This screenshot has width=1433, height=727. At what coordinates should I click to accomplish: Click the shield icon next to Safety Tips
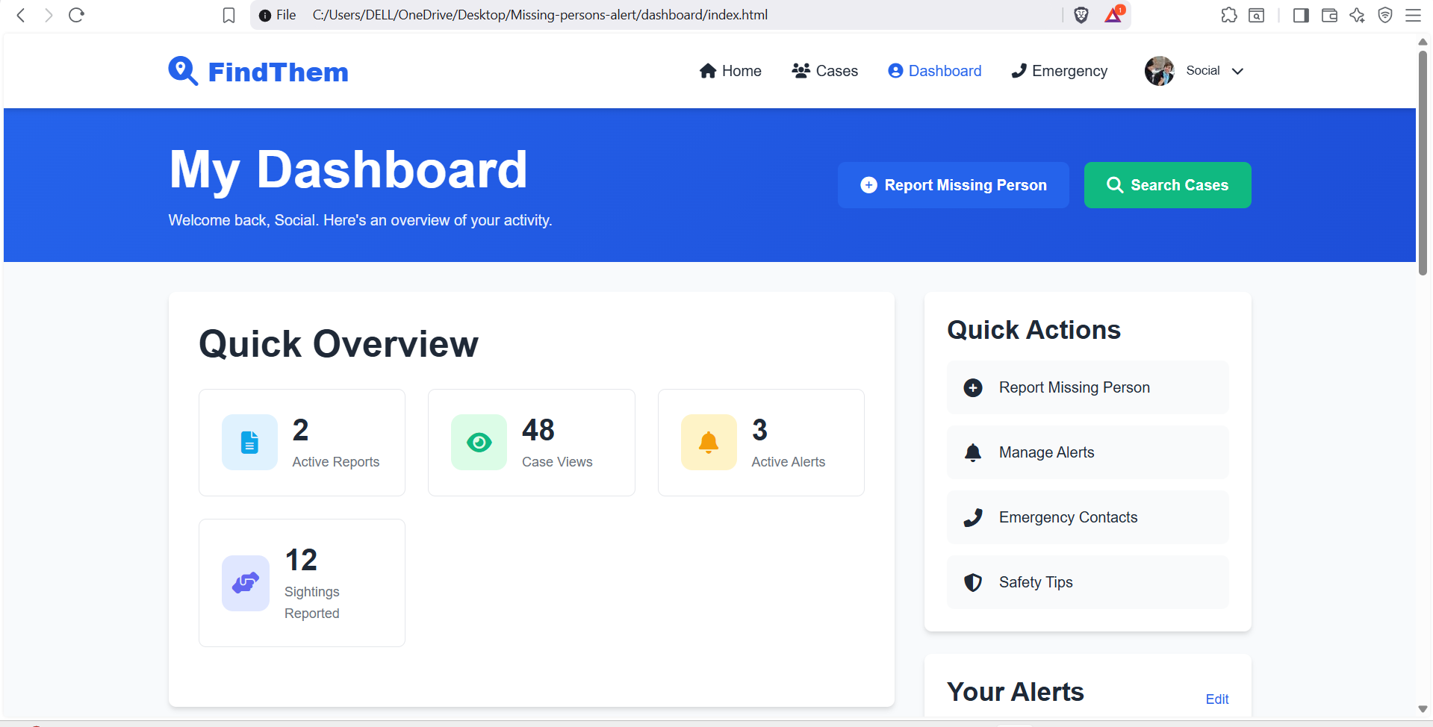click(x=973, y=582)
